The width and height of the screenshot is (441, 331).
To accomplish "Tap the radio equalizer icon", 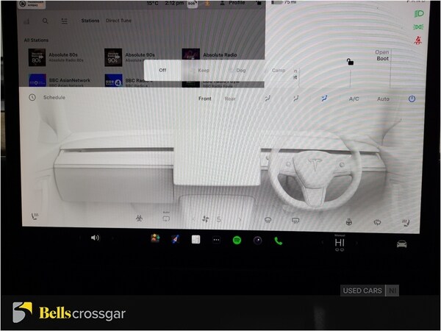I will (26, 21).
